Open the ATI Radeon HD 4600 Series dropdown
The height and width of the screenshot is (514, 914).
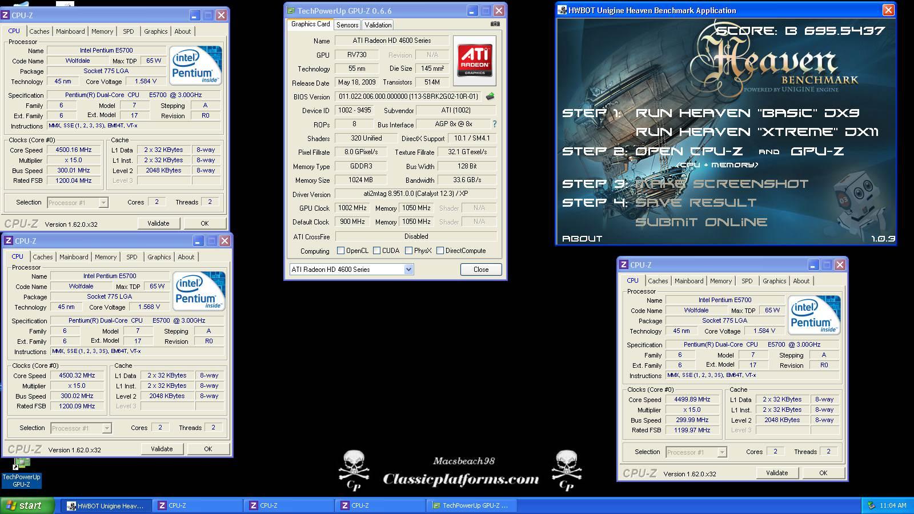click(408, 270)
